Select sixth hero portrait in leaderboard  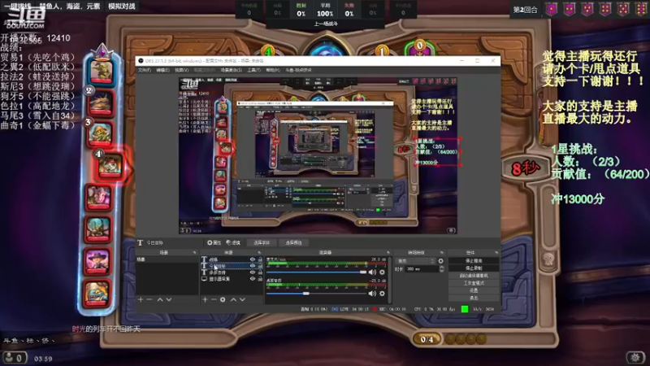pyautogui.click(x=98, y=229)
